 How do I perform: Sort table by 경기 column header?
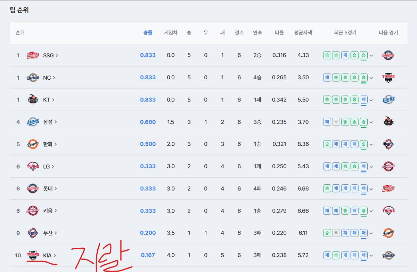[x=239, y=33]
